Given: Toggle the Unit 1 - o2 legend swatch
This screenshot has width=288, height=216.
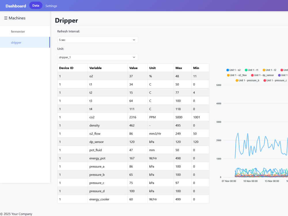Looking at the screenshot, I should [228, 70].
